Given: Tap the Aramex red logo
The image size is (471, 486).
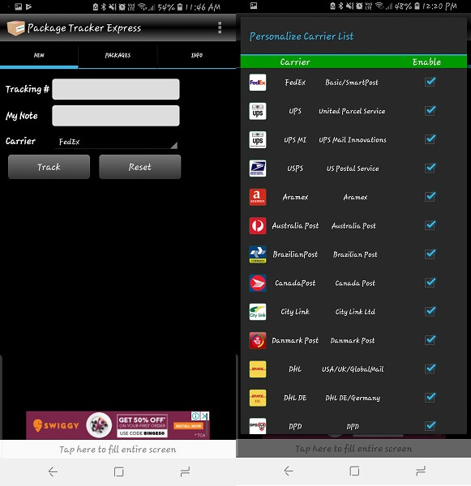Looking at the screenshot, I should pos(258,197).
